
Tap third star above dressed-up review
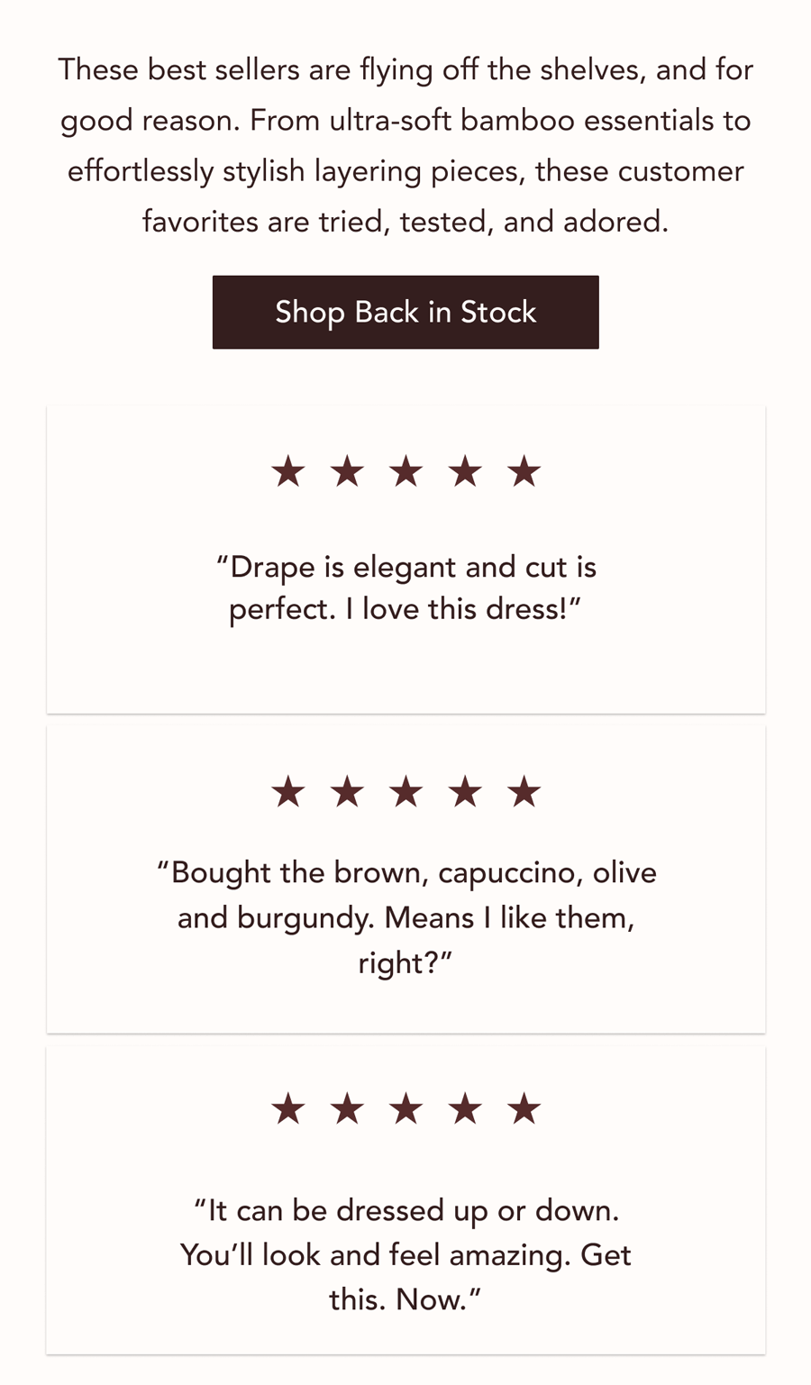406,1109
